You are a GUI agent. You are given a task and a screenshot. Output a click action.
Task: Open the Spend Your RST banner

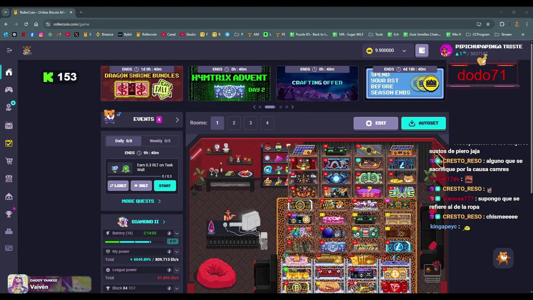tap(405, 83)
